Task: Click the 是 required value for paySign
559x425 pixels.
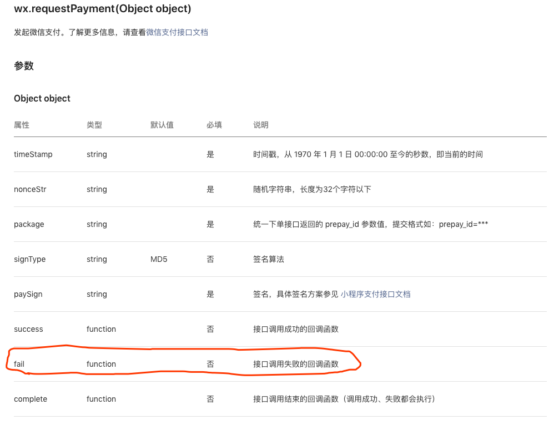Action: 210,294
